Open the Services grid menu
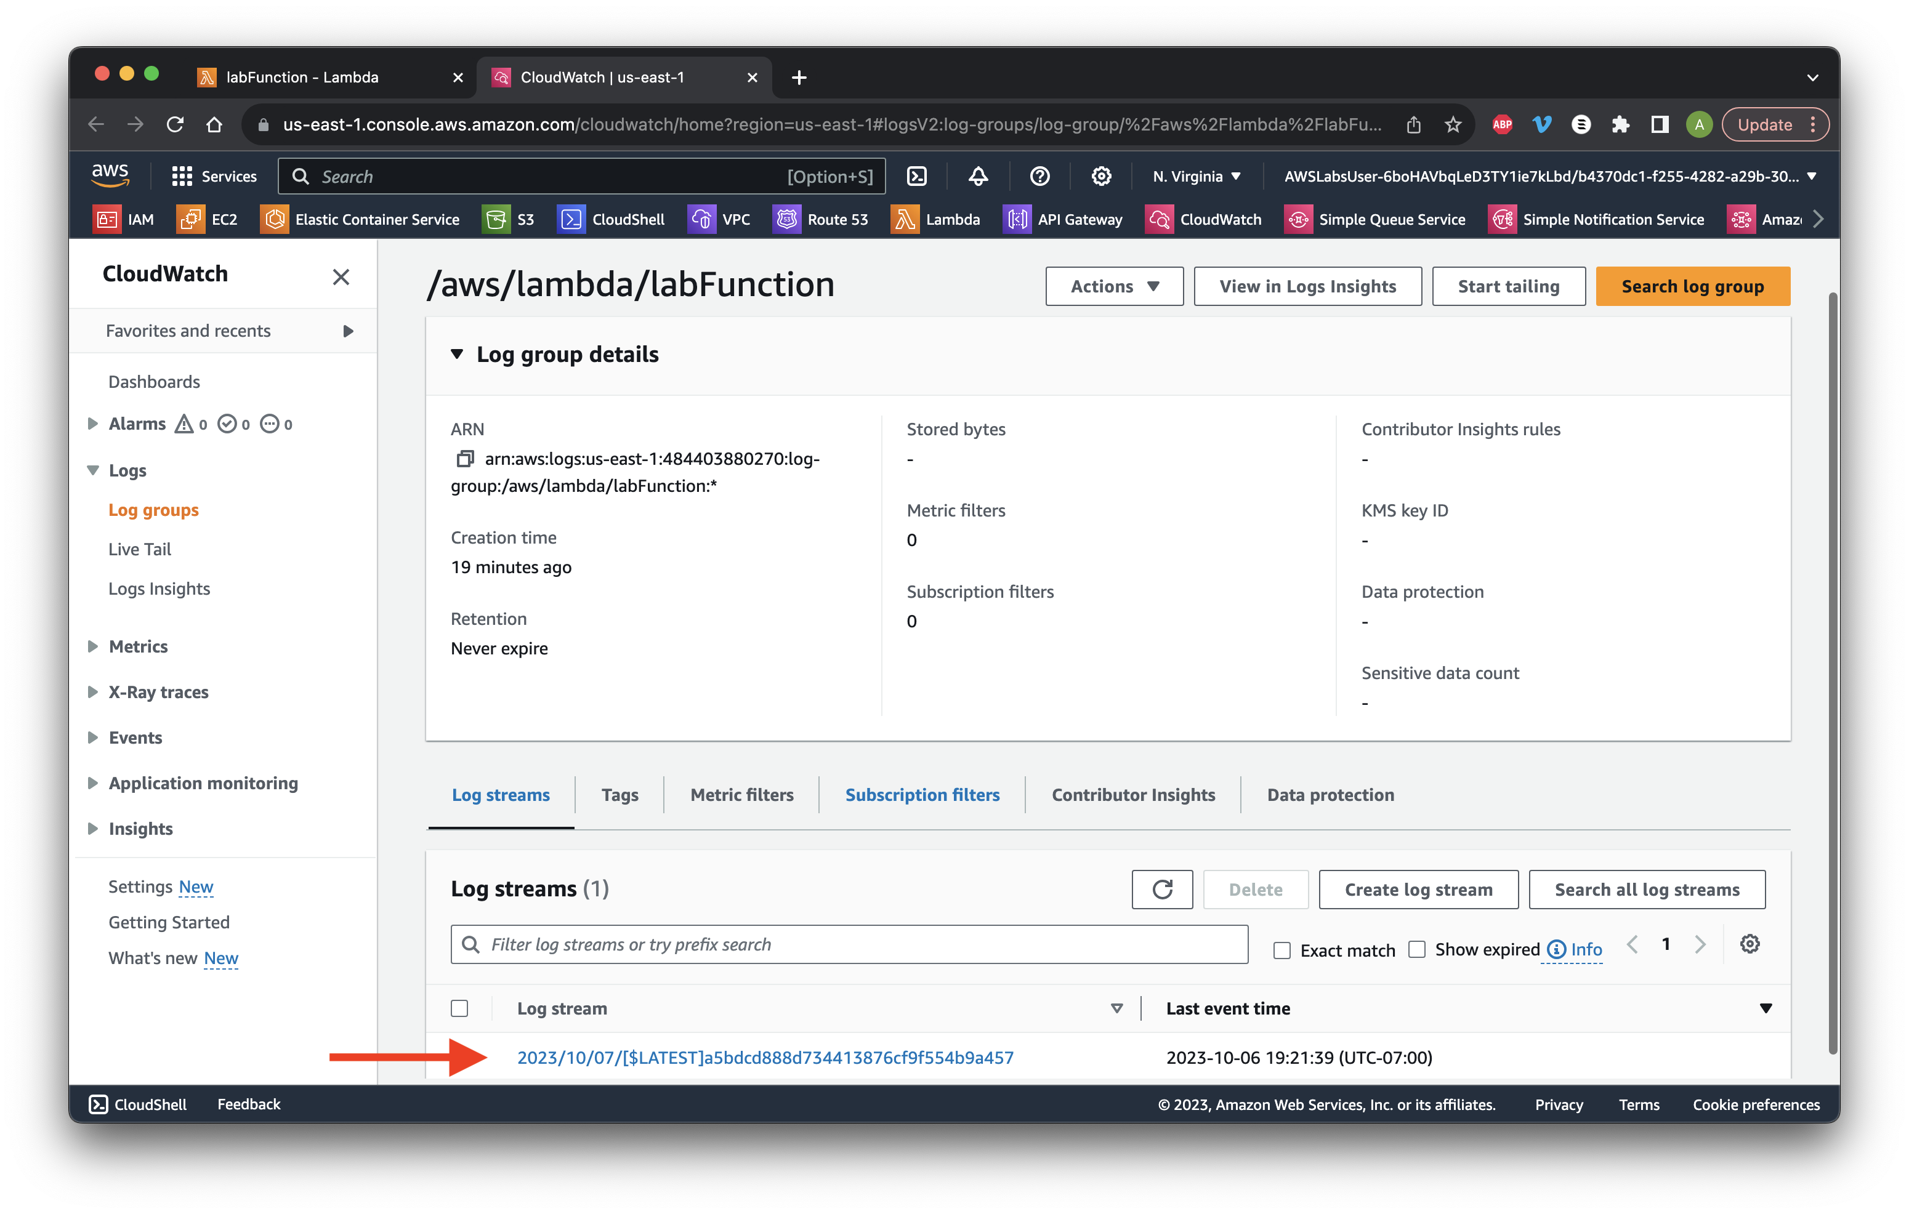Image resolution: width=1909 pixels, height=1214 pixels. pyautogui.click(x=214, y=176)
